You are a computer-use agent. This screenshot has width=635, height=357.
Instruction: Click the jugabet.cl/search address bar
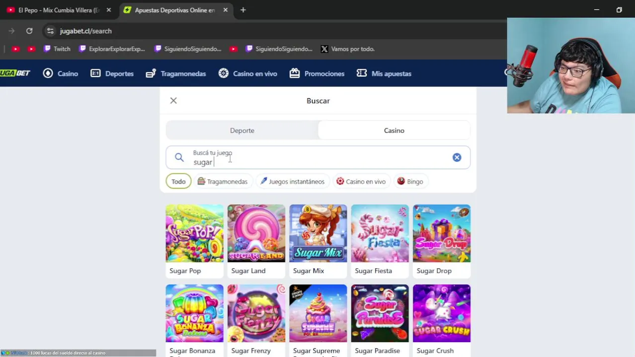pos(85,31)
